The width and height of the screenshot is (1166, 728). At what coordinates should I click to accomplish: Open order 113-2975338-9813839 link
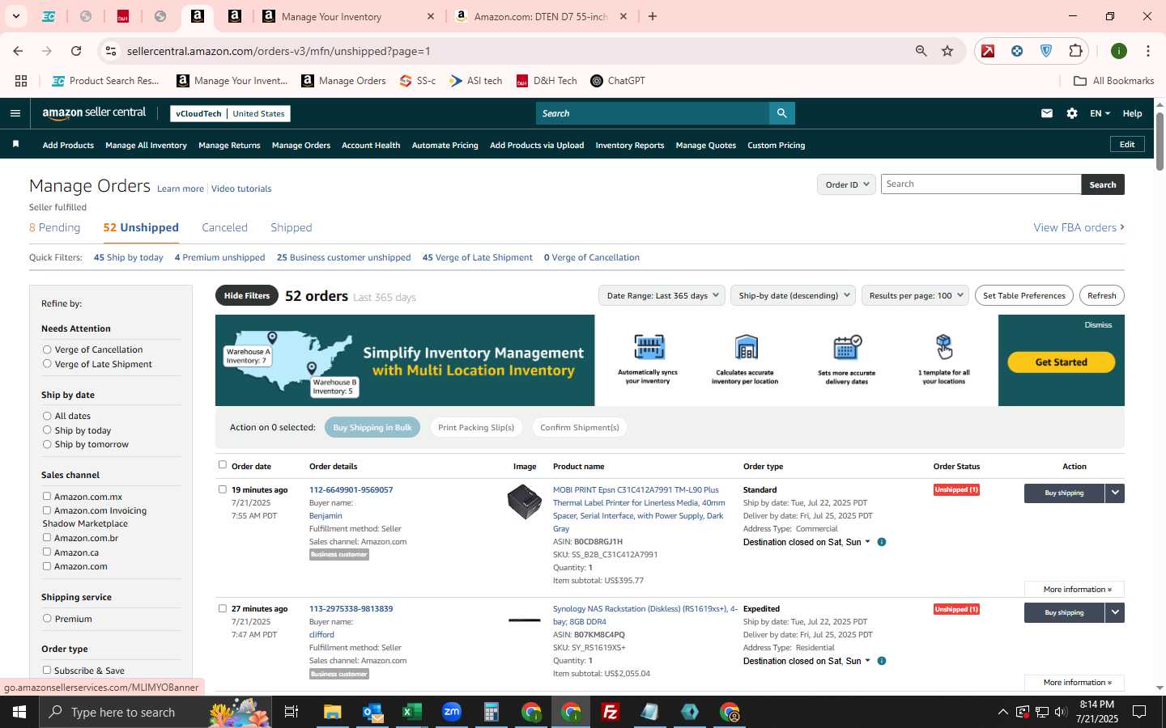pos(351,608)
